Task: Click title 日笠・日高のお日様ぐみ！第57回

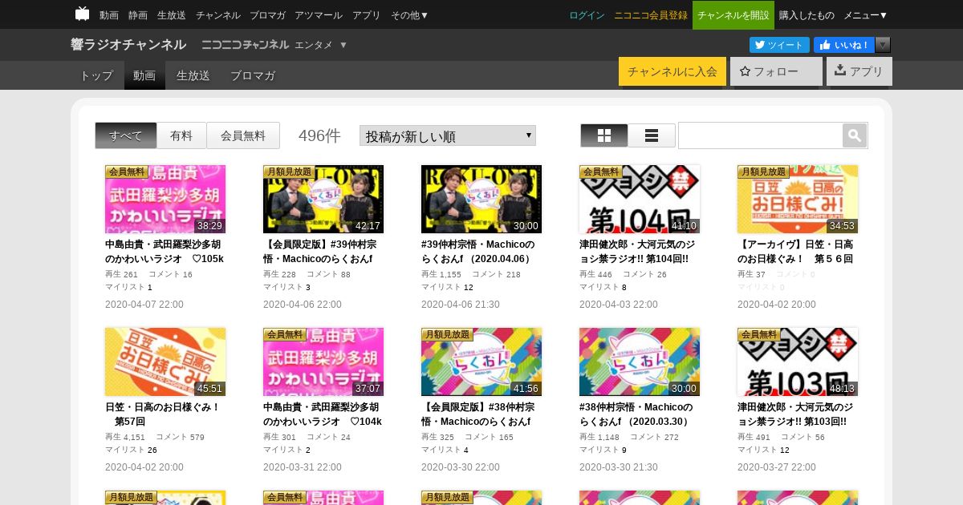Action: [x=163, y=414]
